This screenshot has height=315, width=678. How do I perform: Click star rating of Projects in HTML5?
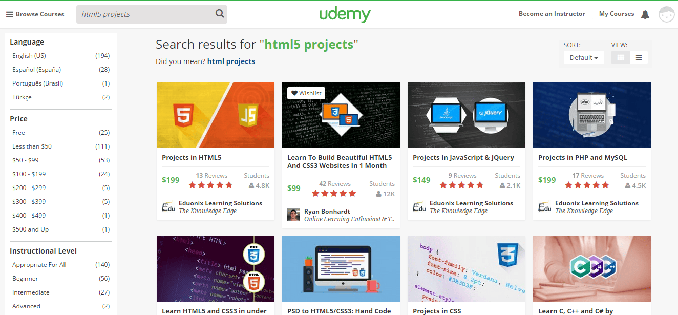(211, 185)
